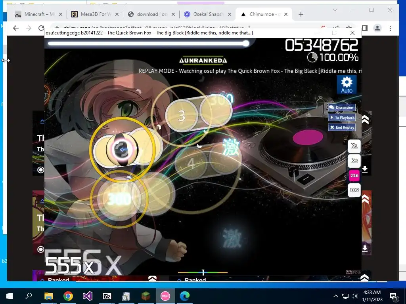This screenshot has height=304, width=406.
Task: Expand bottom-right beatmap card double chevron
Action: pyautogui.click(x=365, y=278)
